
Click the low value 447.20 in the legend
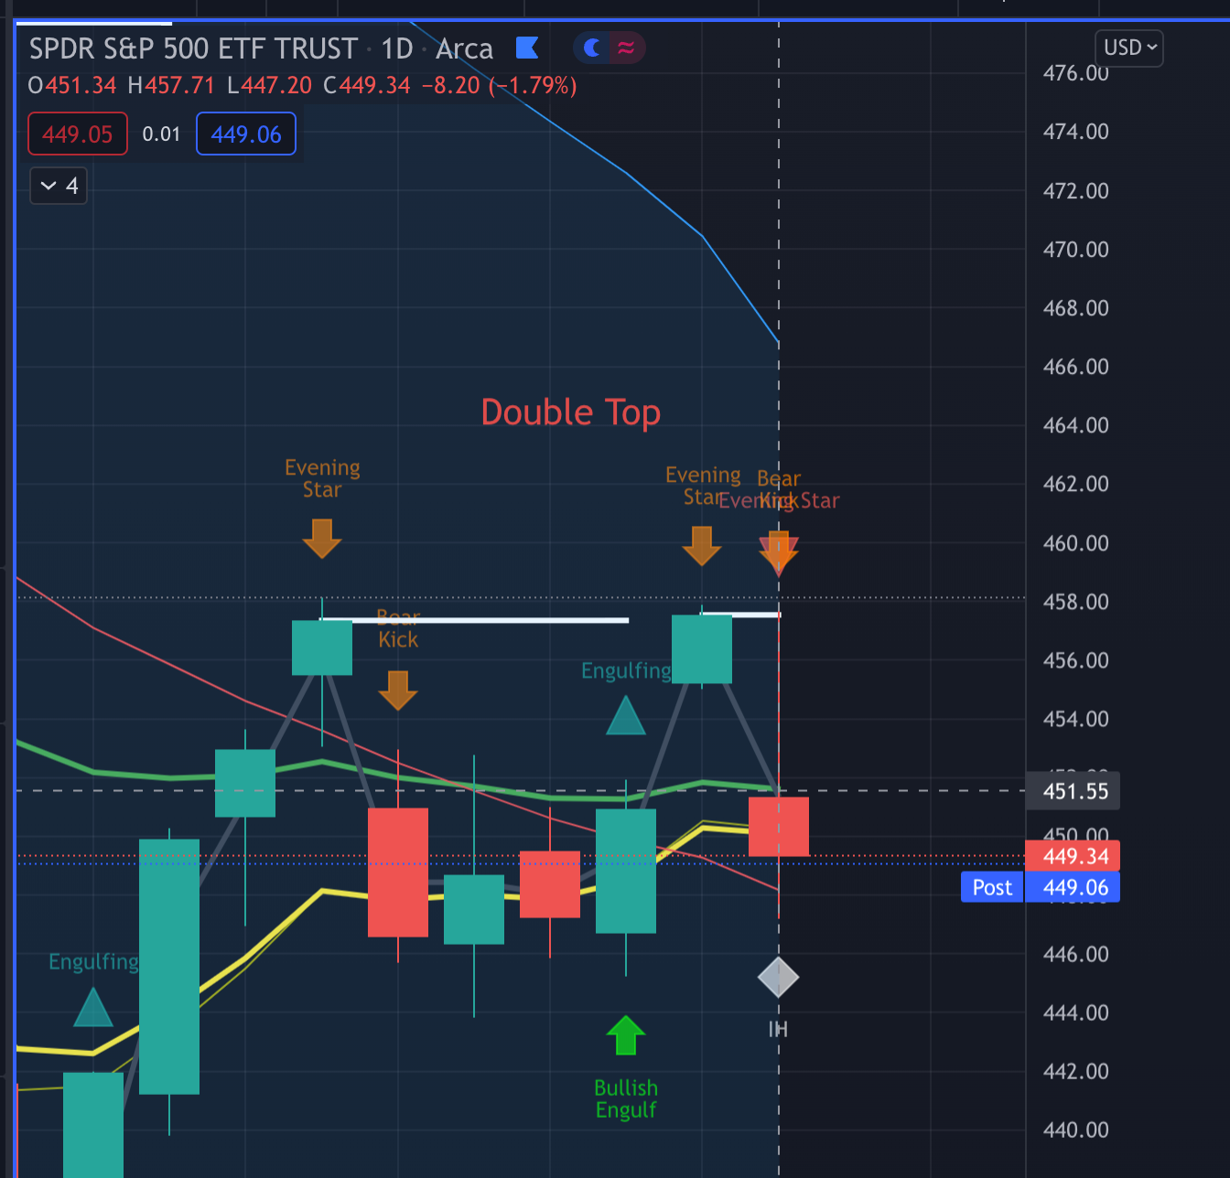click(x=276, y=86)
